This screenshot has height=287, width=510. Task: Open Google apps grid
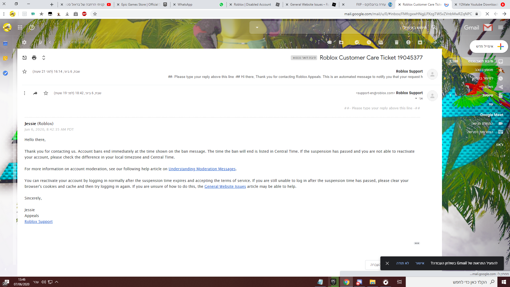(x=20, y=27)
